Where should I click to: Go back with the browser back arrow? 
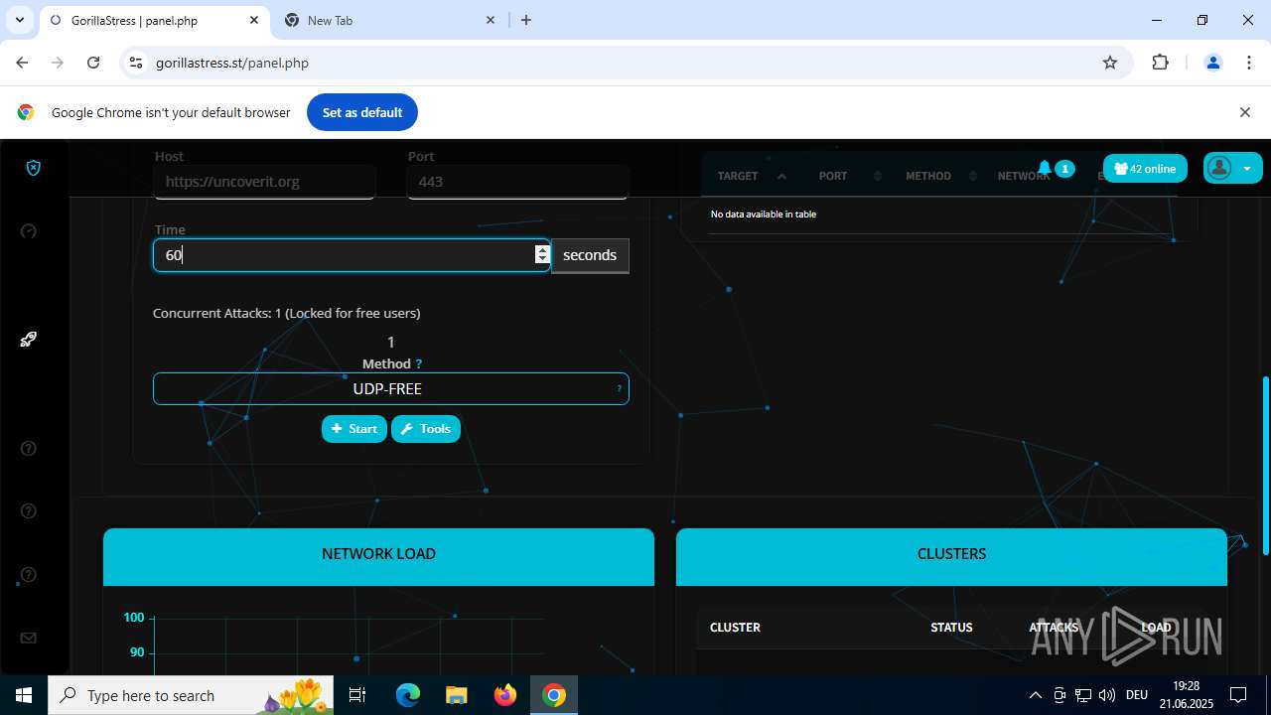[x=22, y=63]
